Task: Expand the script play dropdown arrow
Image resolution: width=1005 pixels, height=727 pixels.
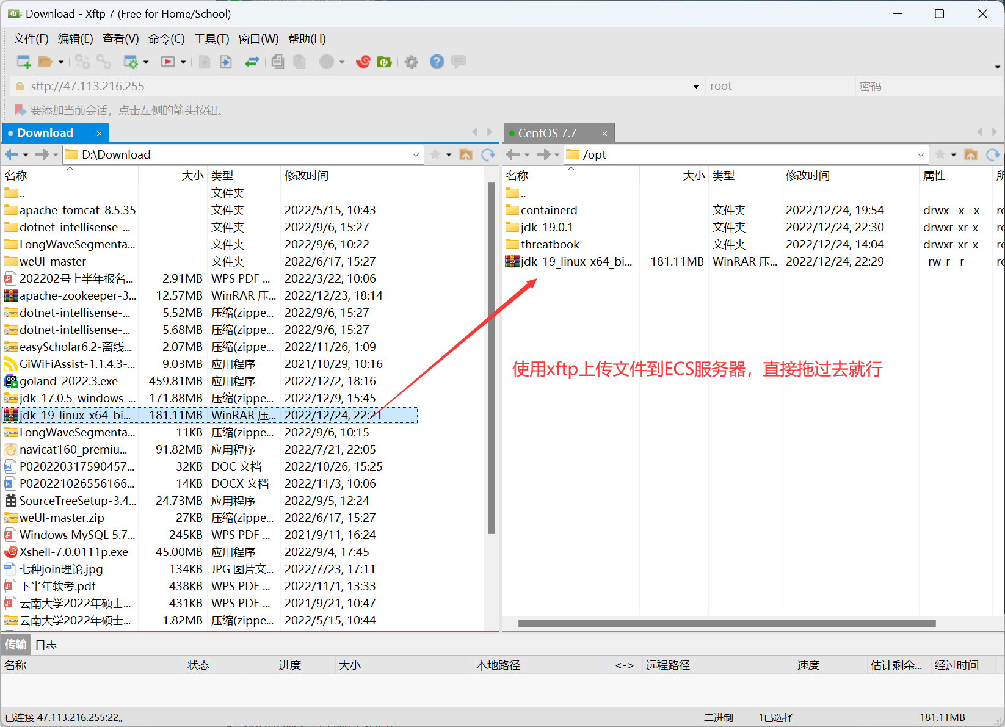Action: point(183,62)
